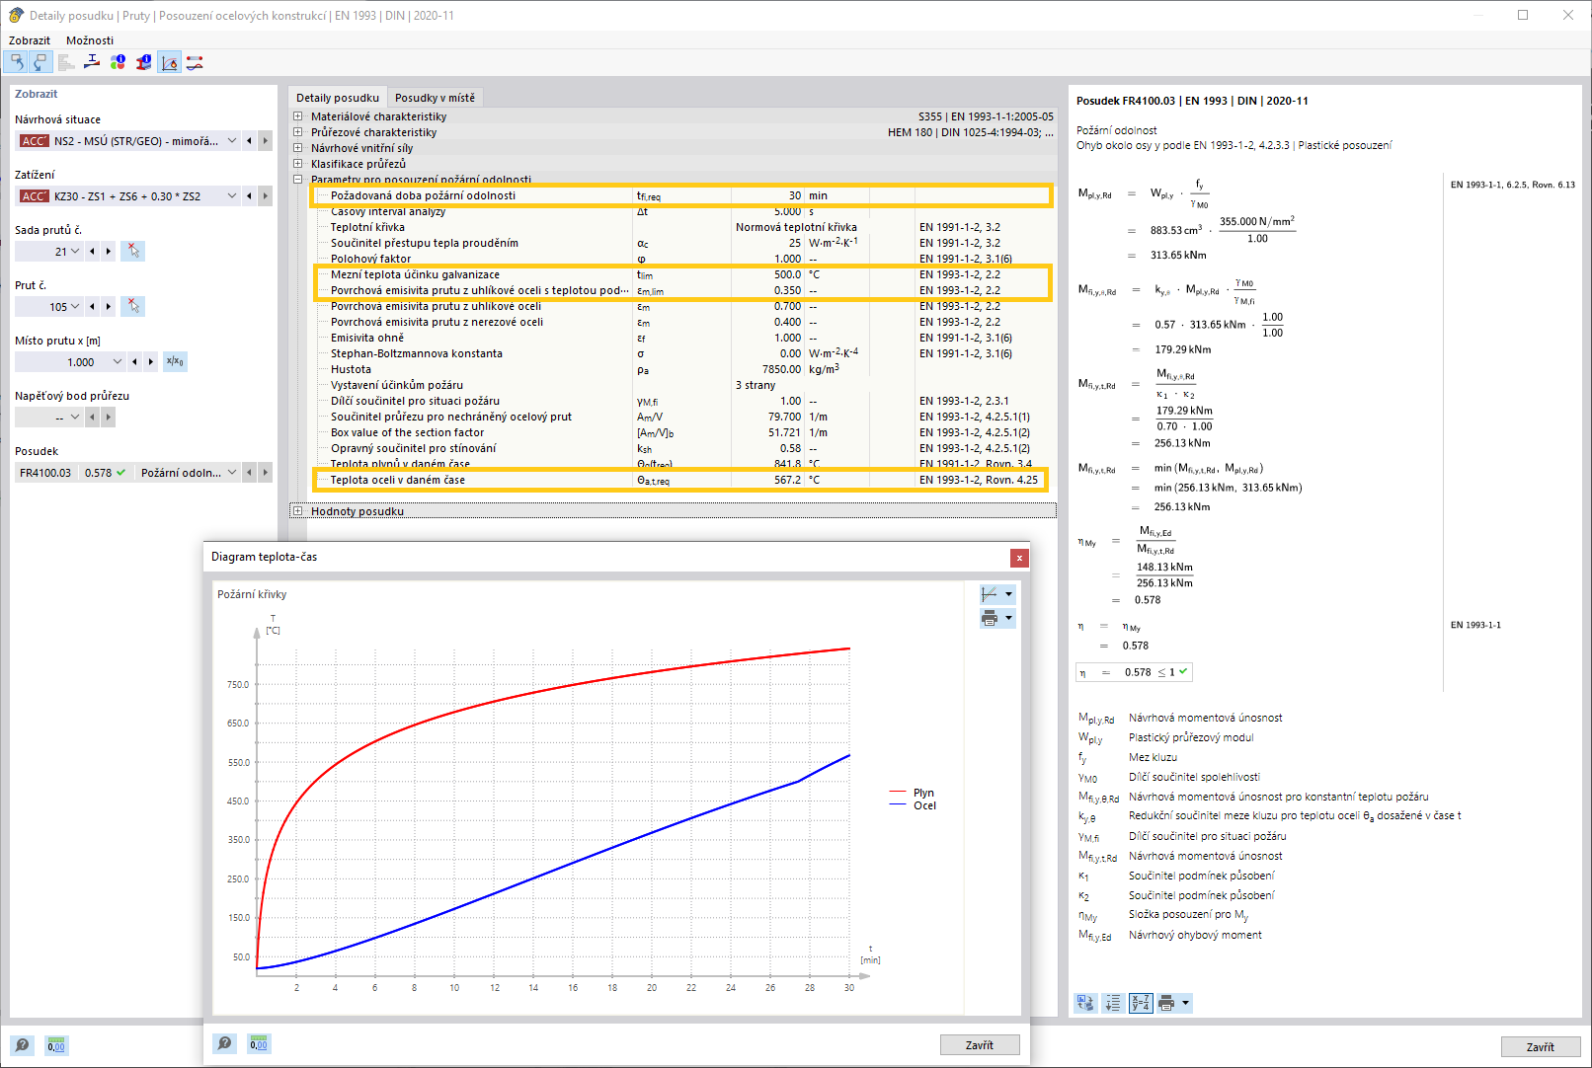This screenshot has height=1068, width=1592.
Task: Click the export icon below the formula panel
Action: 1085,1003
